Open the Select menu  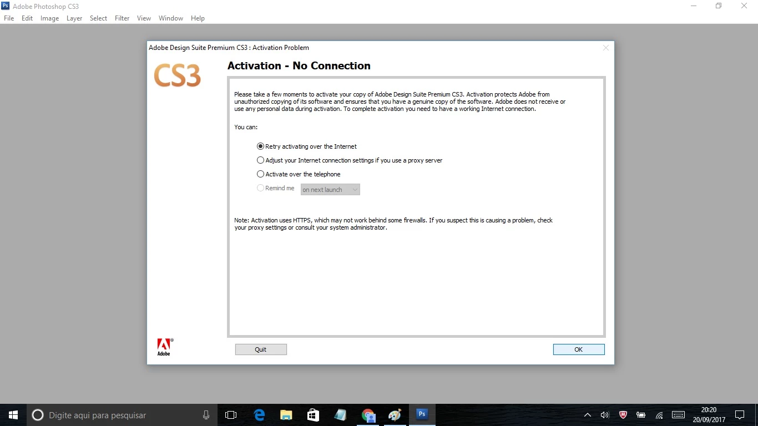pyautogui.click(x=98, y=18)
